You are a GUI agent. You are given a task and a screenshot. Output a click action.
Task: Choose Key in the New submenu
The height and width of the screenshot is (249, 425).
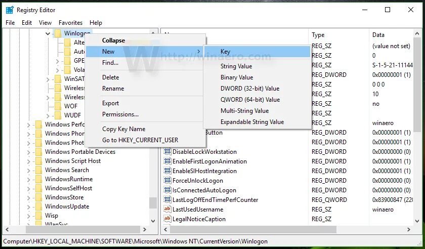(x=257, y=52)
